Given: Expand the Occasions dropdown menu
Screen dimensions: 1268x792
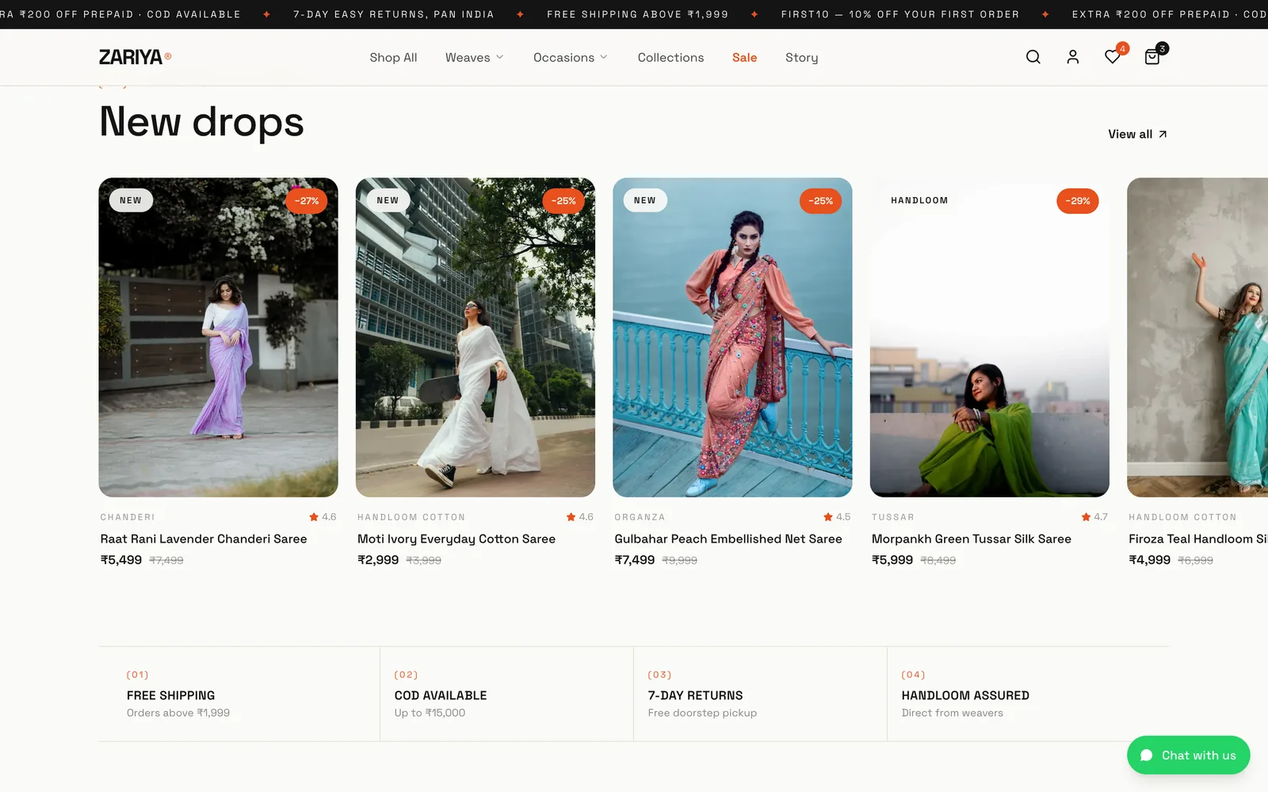Looking at the screenshot, I should [571, 58].
